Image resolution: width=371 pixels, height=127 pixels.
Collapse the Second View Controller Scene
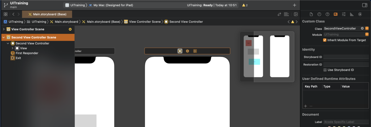[x=4, y=37]
